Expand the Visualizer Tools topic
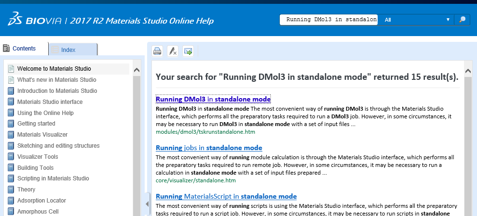477x216 pixels. 38,157
